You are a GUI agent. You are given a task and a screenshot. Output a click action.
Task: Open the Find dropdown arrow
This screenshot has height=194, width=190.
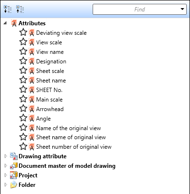tap(182, 9)
